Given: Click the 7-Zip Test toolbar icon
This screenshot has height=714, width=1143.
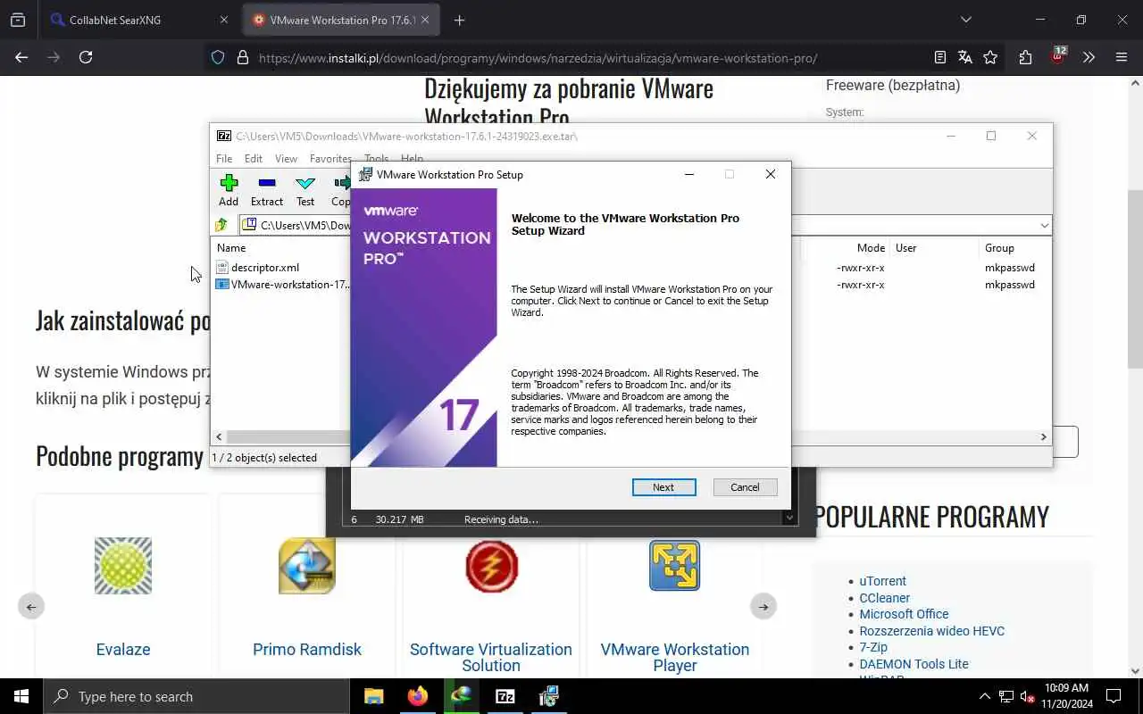Looking at the screenshot, I should [x=305, y=190].
